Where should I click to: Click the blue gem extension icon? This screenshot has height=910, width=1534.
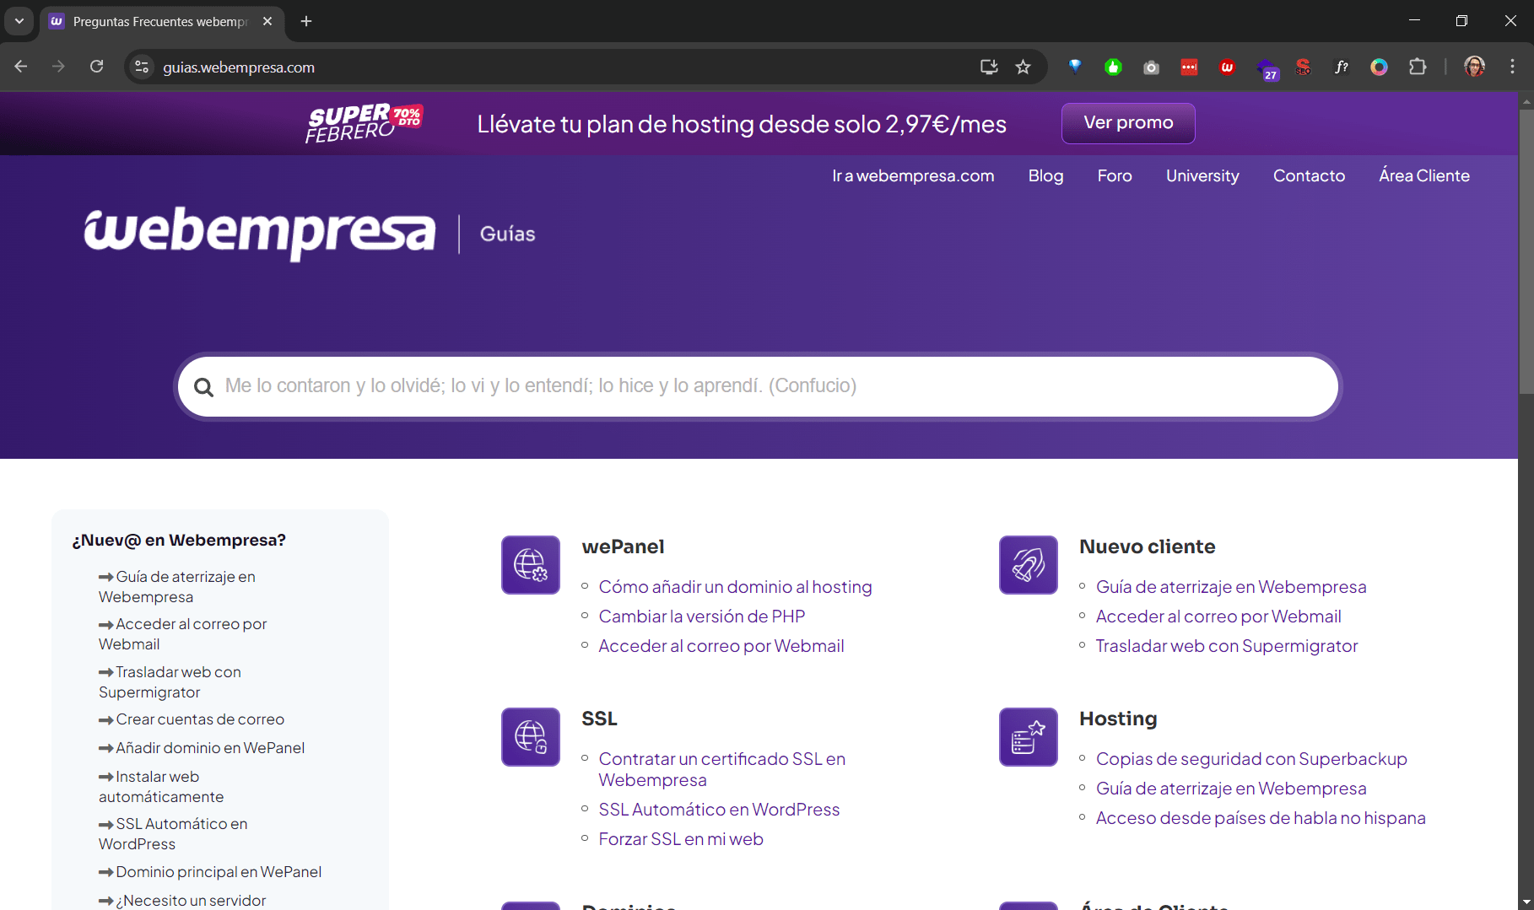click(x=1075, y=67)
